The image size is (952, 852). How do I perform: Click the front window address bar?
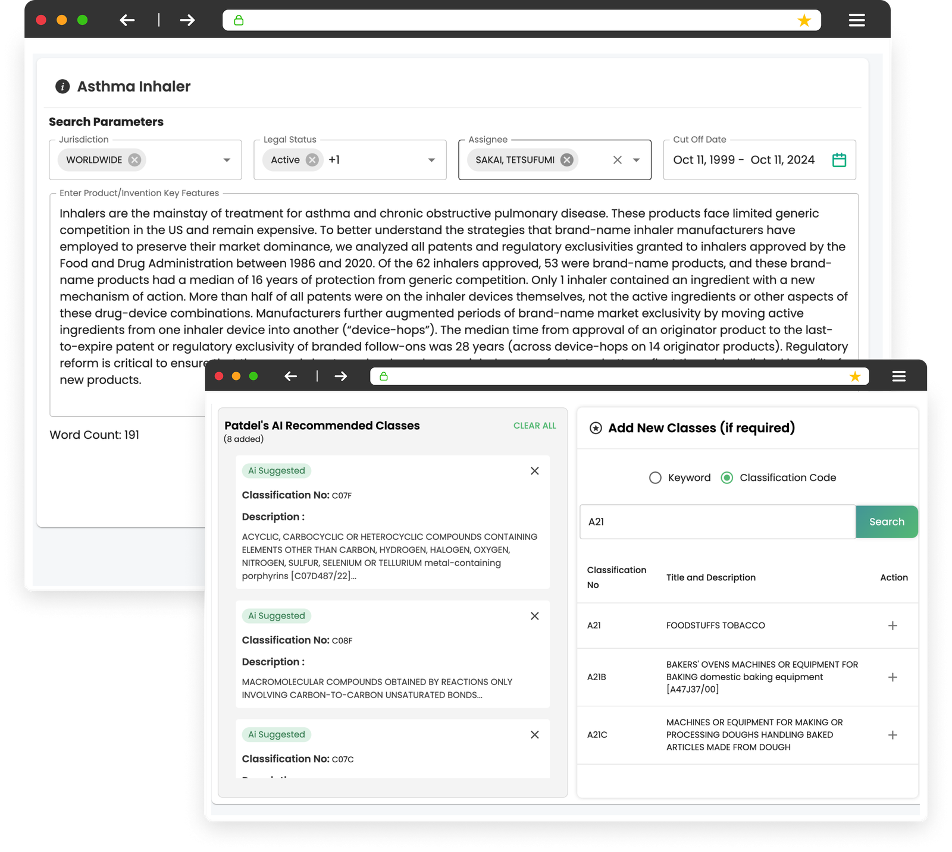pos(619,376)
